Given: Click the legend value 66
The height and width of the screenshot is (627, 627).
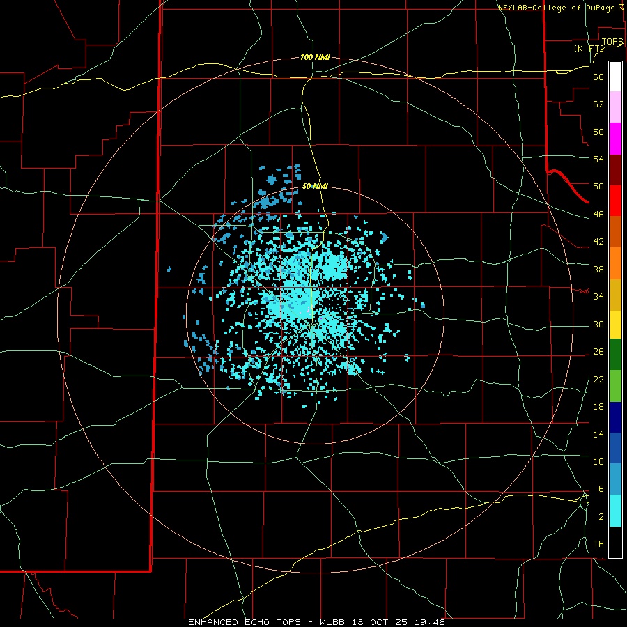Looking at the screenshot, I should 598,77.
